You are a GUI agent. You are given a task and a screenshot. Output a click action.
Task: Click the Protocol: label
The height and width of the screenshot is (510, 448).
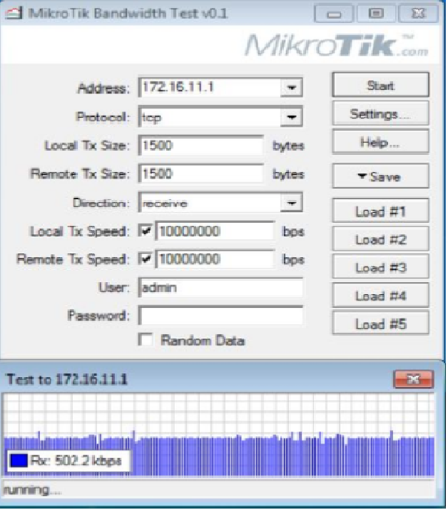102,116
